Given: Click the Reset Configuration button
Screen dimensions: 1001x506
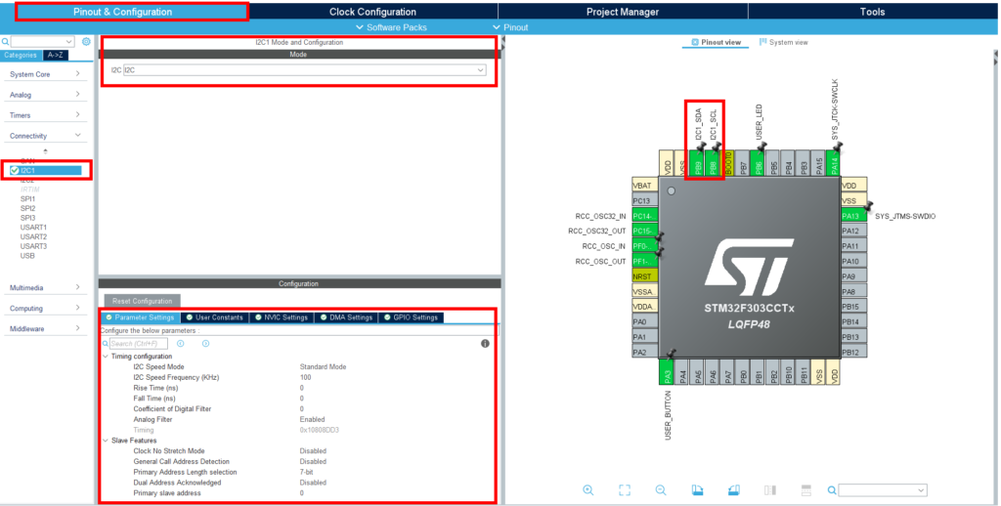Looking at the screenshot, I should (x=143, y=301).
